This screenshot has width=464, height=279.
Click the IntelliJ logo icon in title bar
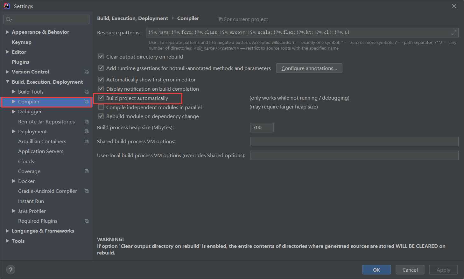click(x=7, y=6)
